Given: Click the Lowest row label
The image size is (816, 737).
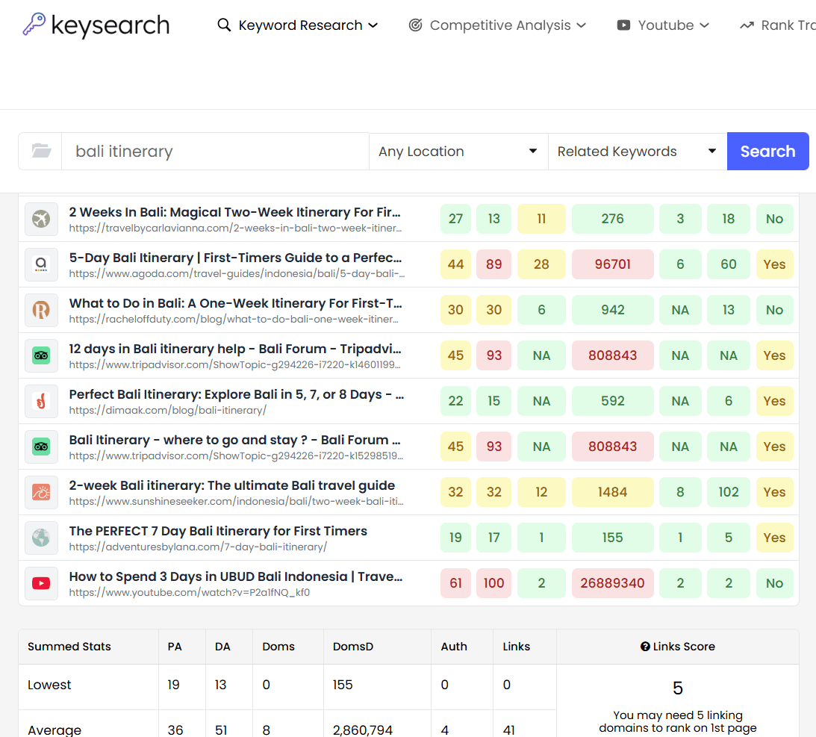Looking at the screenshot, I should pyautogui.click(x=49, y=685).
